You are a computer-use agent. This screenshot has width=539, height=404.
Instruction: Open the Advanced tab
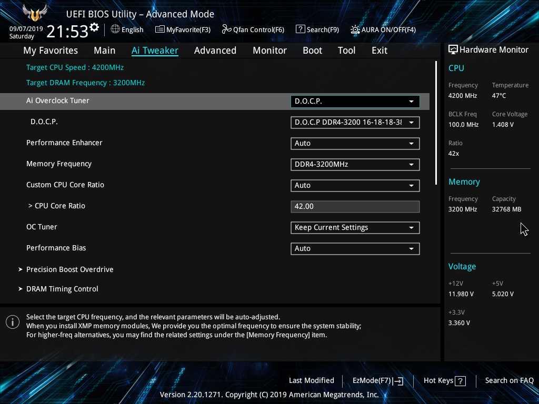click(215, 50)
